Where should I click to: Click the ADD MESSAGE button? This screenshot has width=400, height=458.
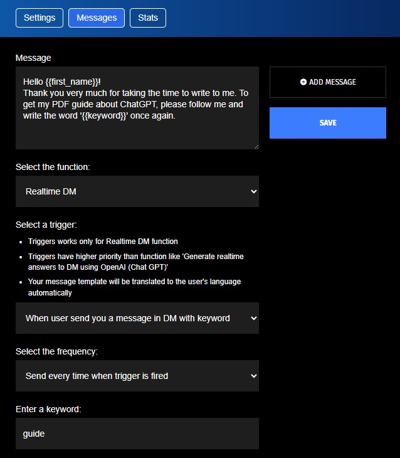pos(328,82)
